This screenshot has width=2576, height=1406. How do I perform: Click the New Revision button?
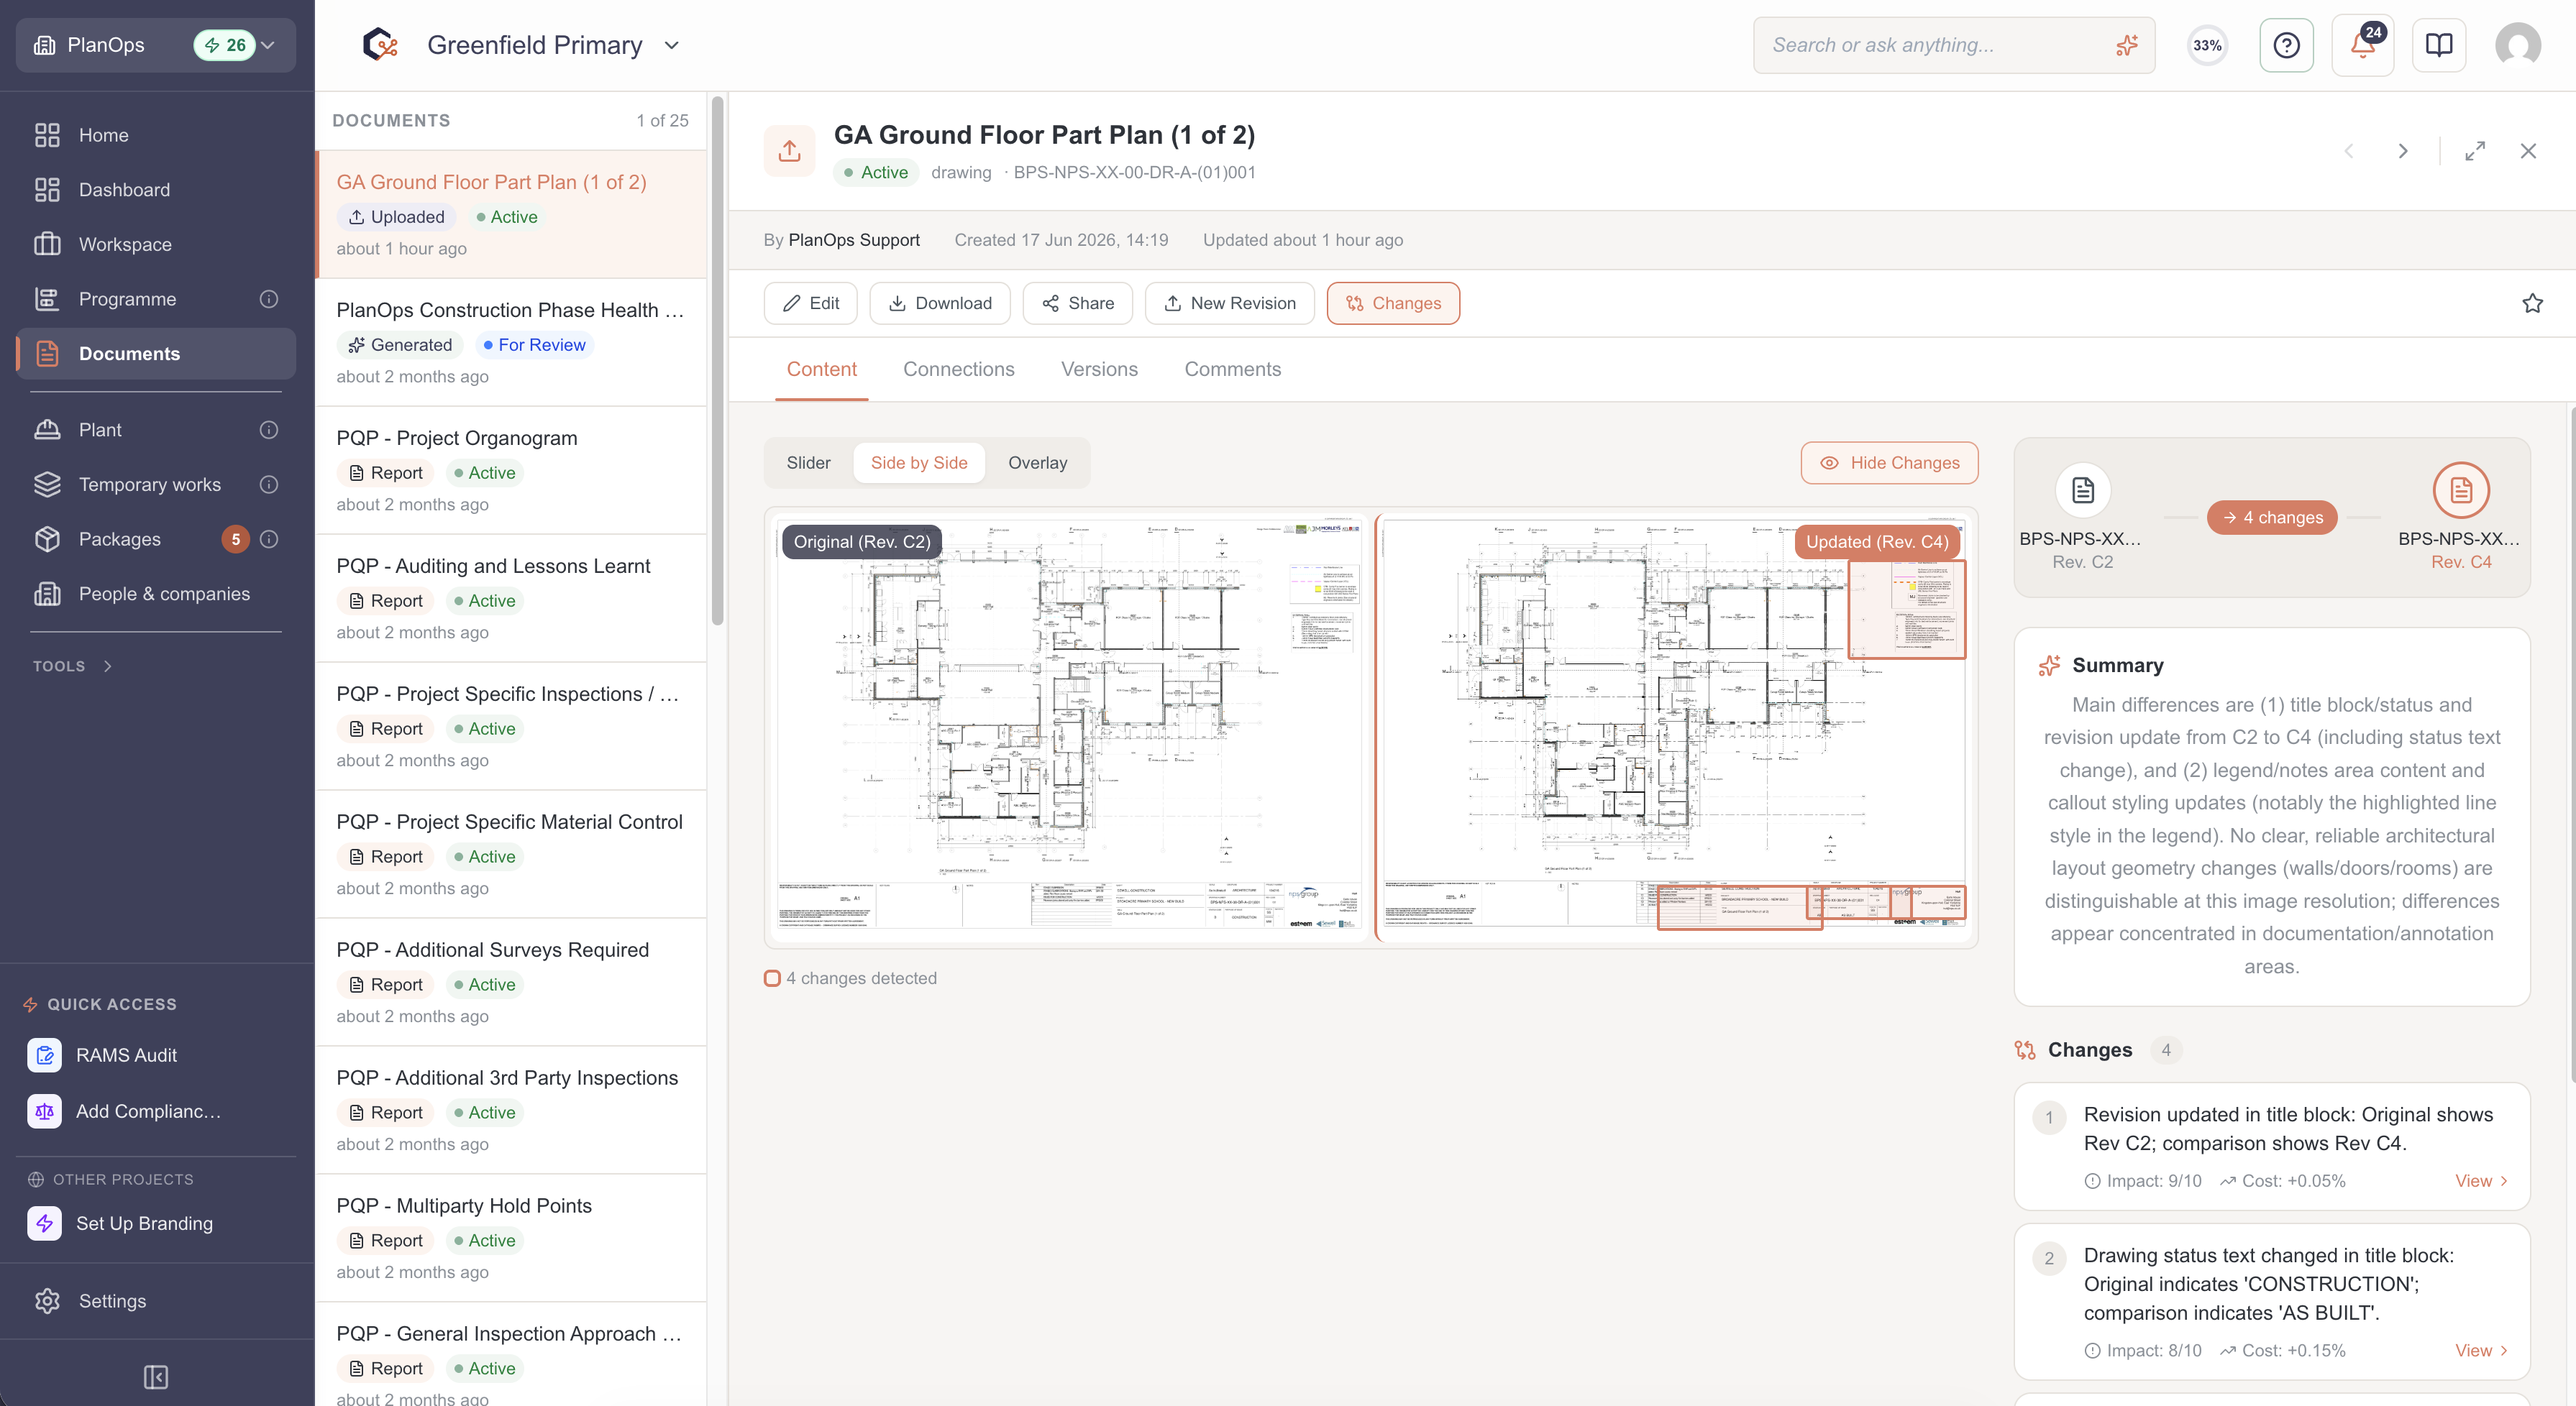(x=1229, y=303)
